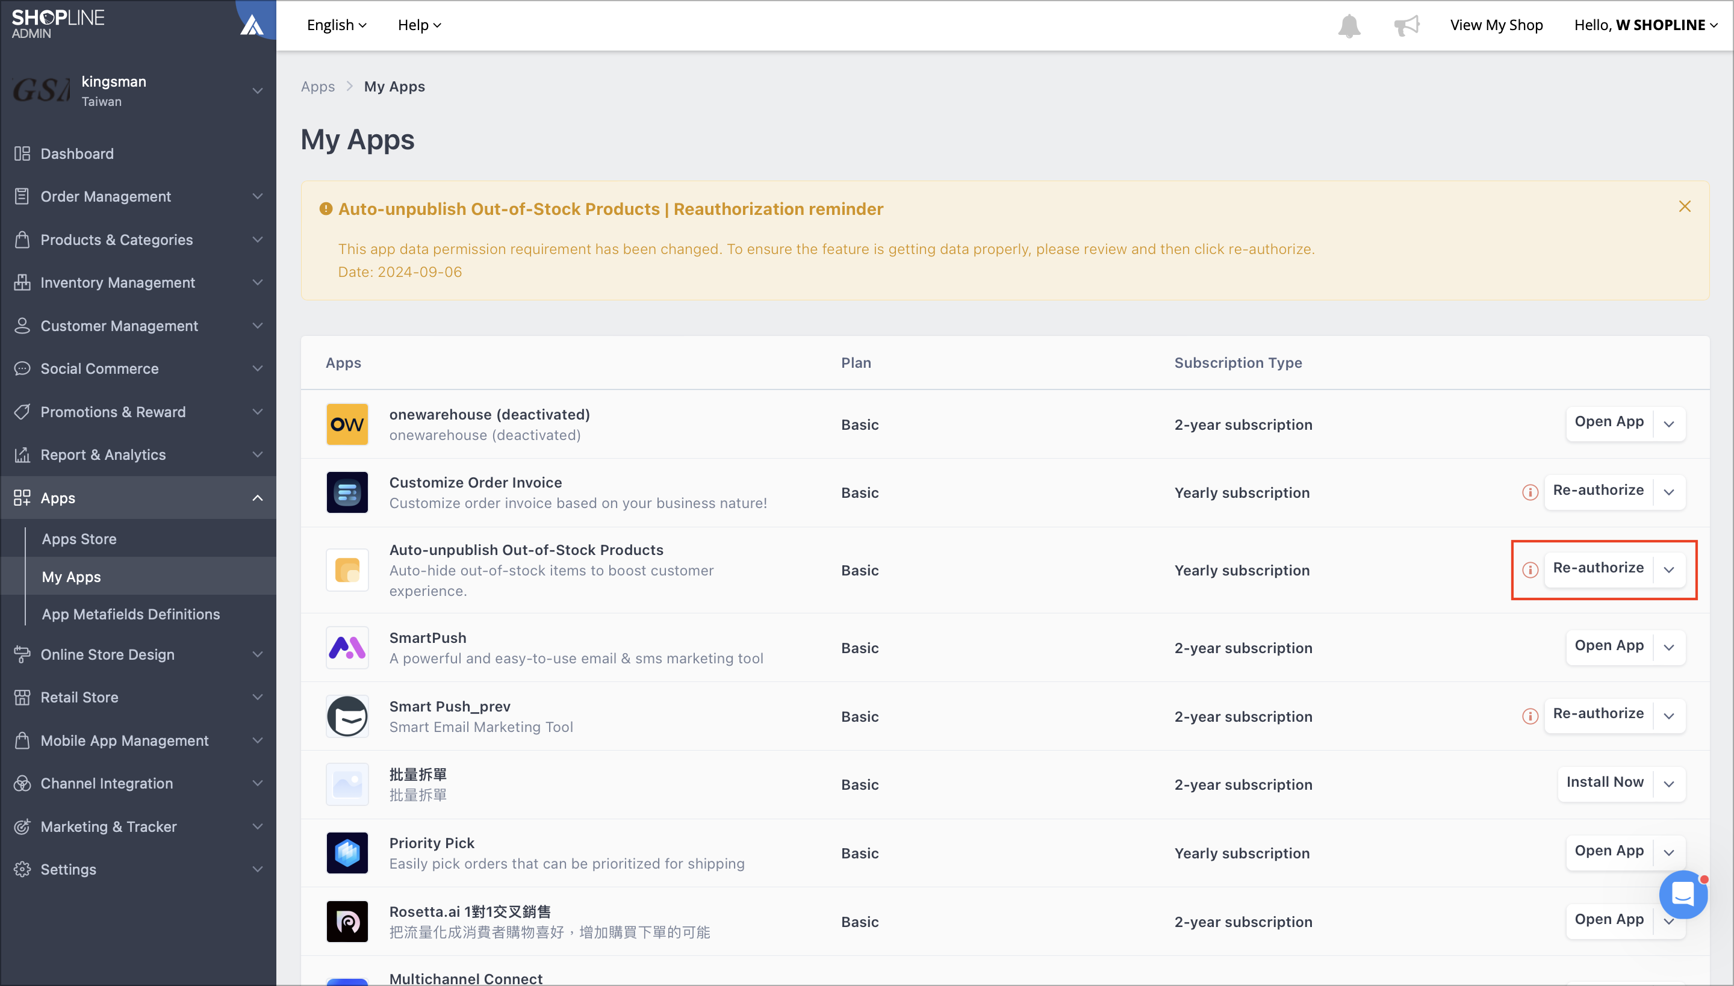Click View My Shop link

1496,25
